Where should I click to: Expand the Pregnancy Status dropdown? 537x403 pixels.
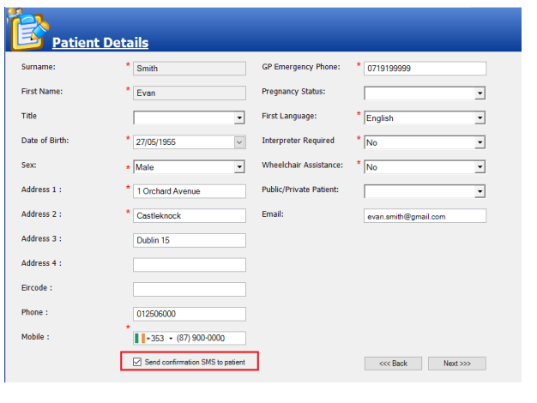click(x=480, y=93)
